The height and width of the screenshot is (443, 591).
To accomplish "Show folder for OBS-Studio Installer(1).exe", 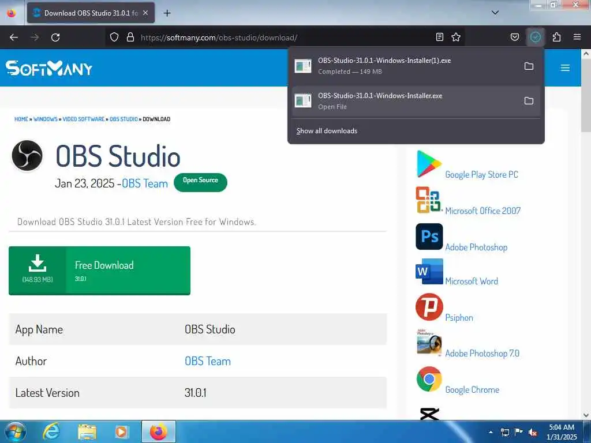I will pos(529,66).
